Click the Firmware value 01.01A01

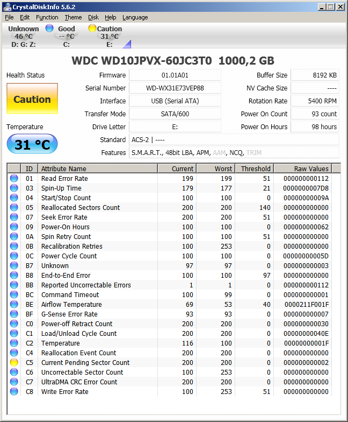tap(175, 75)
